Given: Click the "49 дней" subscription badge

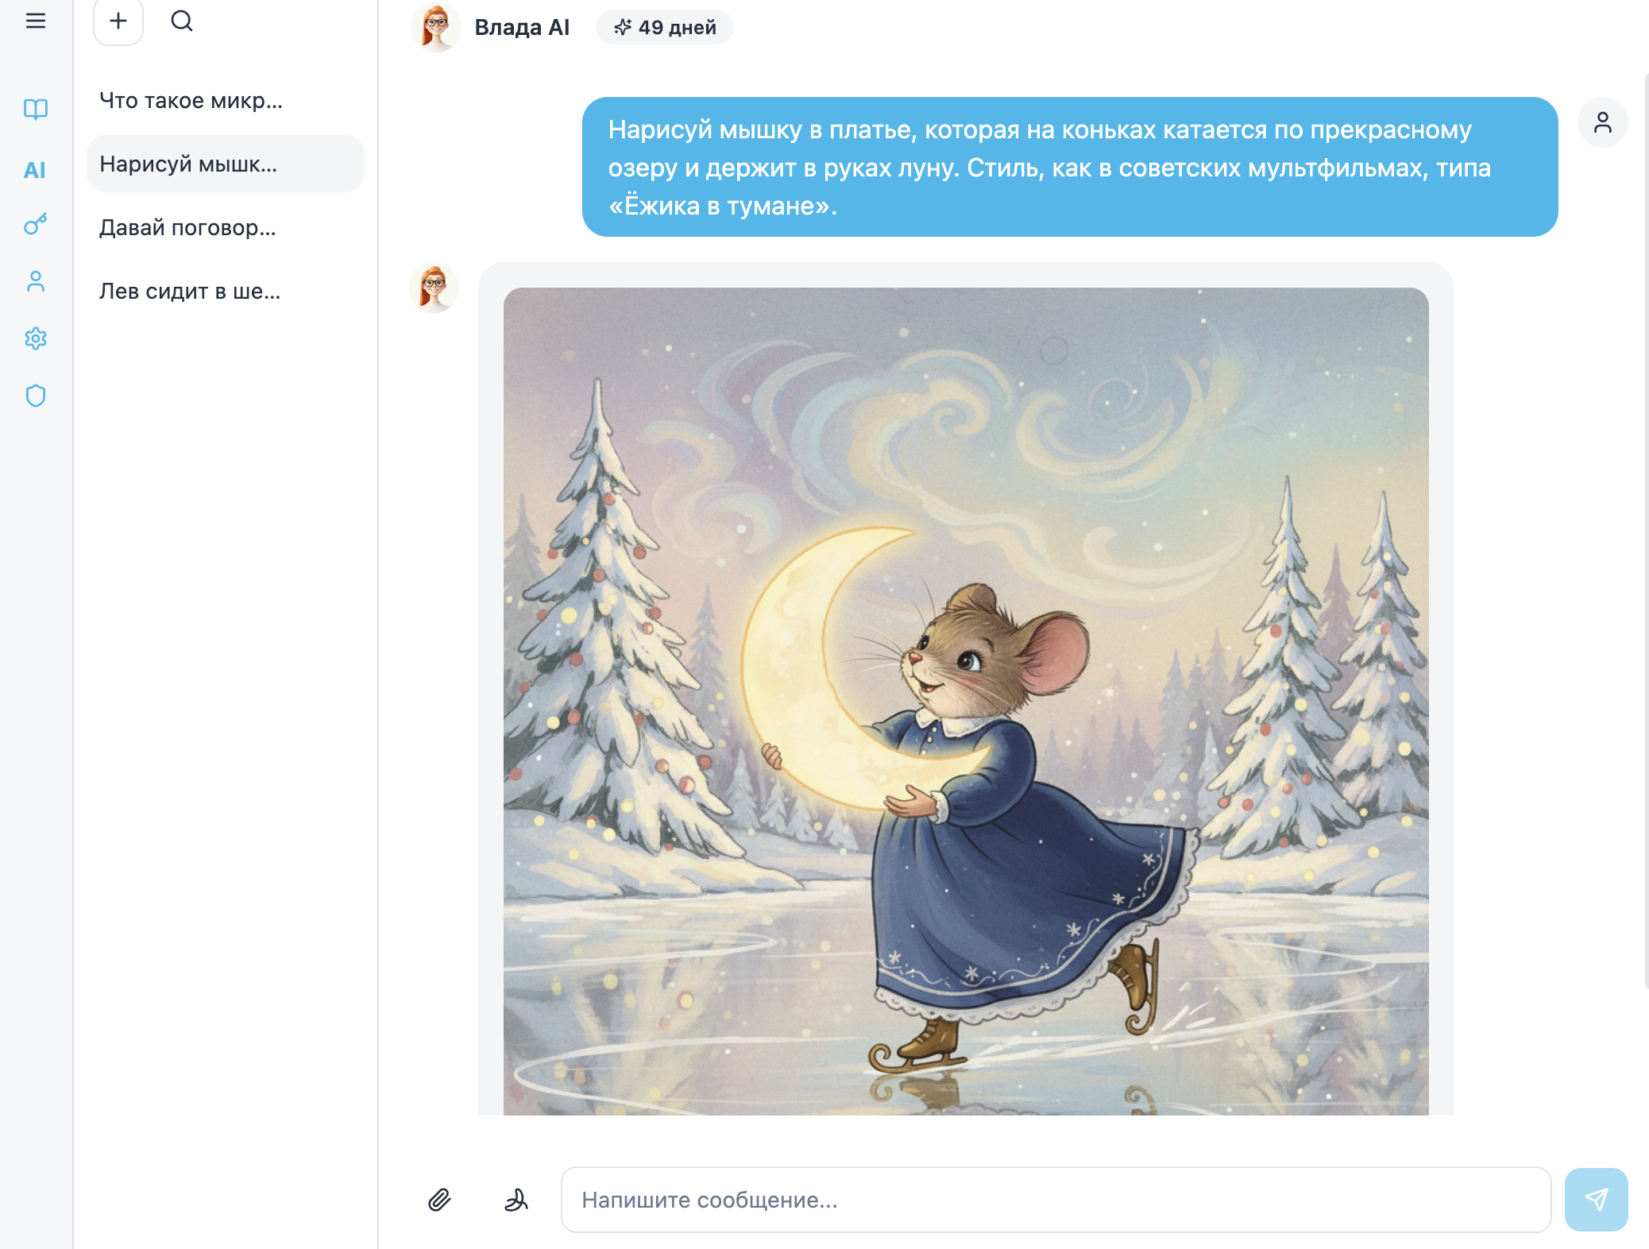Looking at the screenshot, I should 665,28.
